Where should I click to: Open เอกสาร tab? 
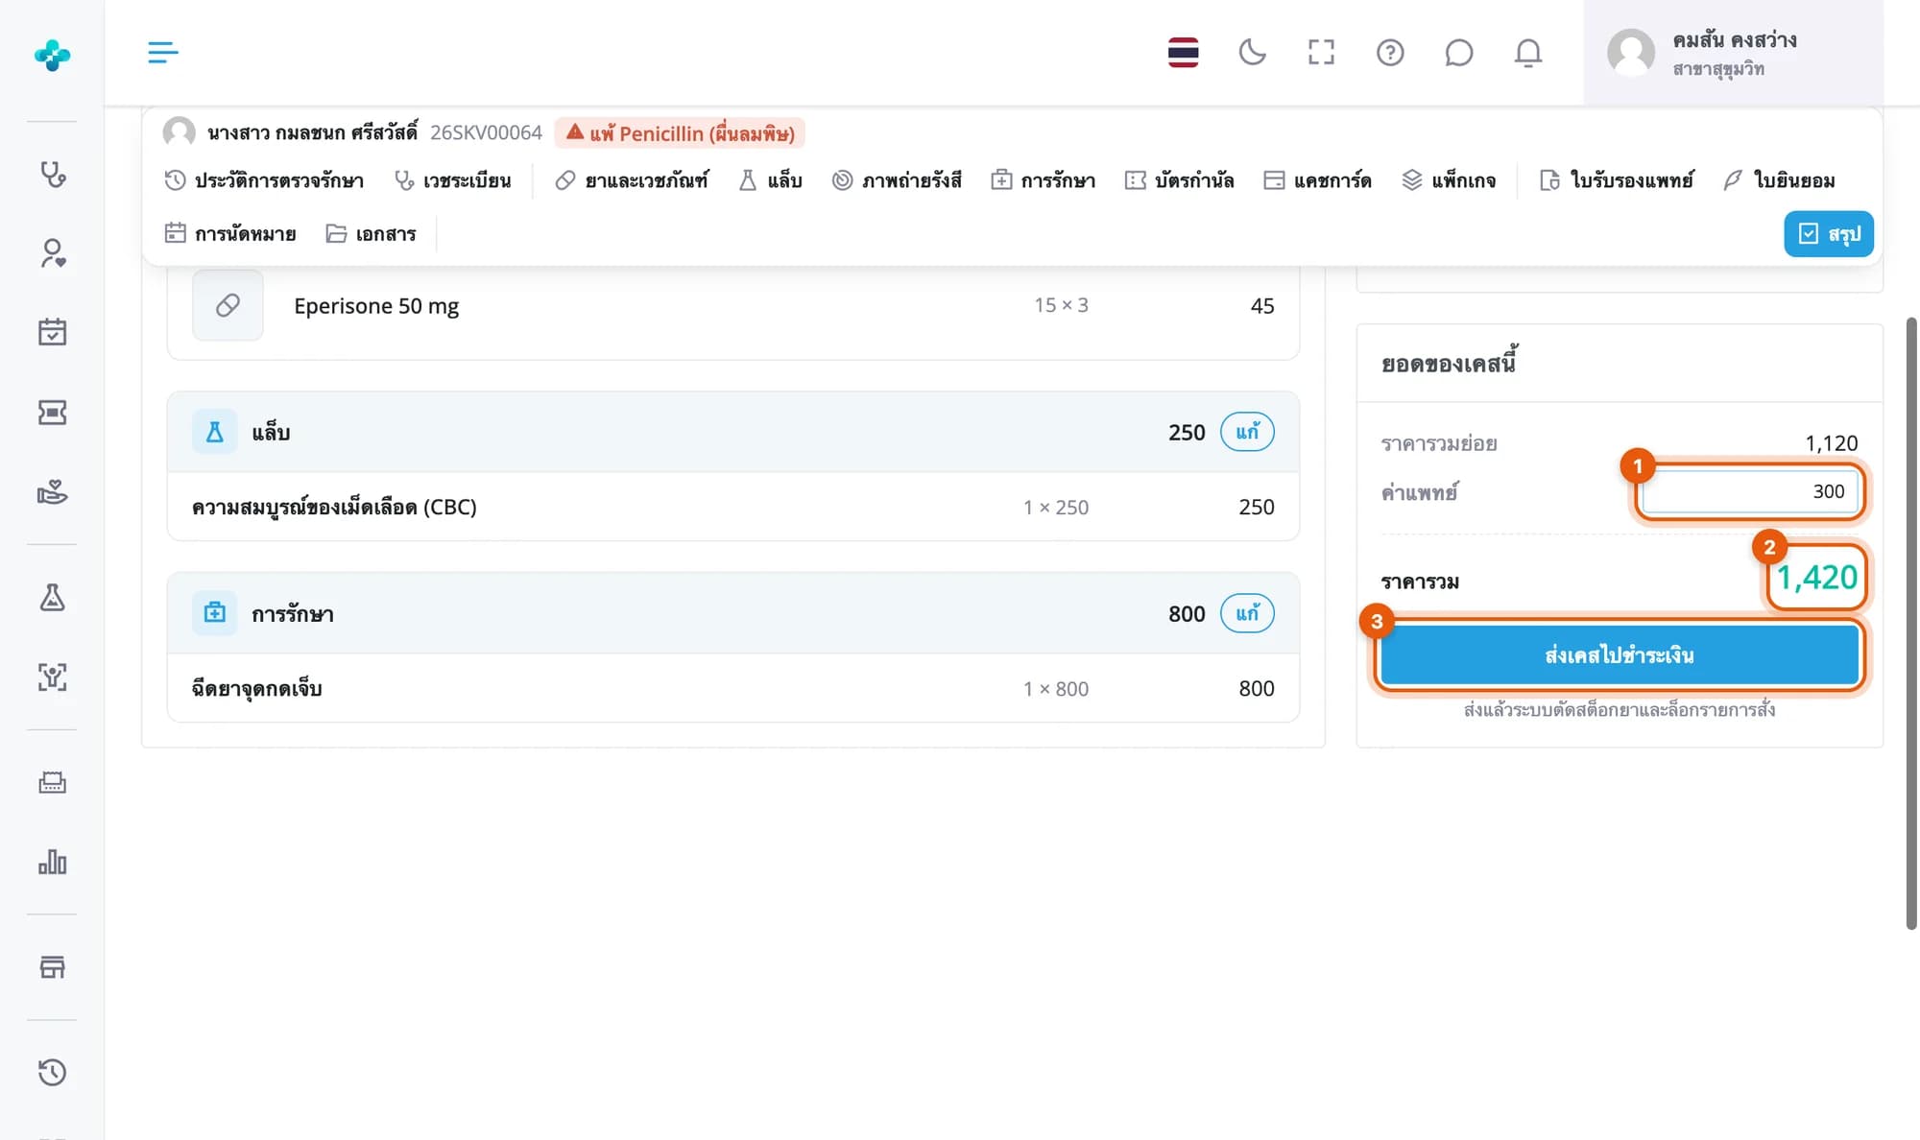pos(371,233)
